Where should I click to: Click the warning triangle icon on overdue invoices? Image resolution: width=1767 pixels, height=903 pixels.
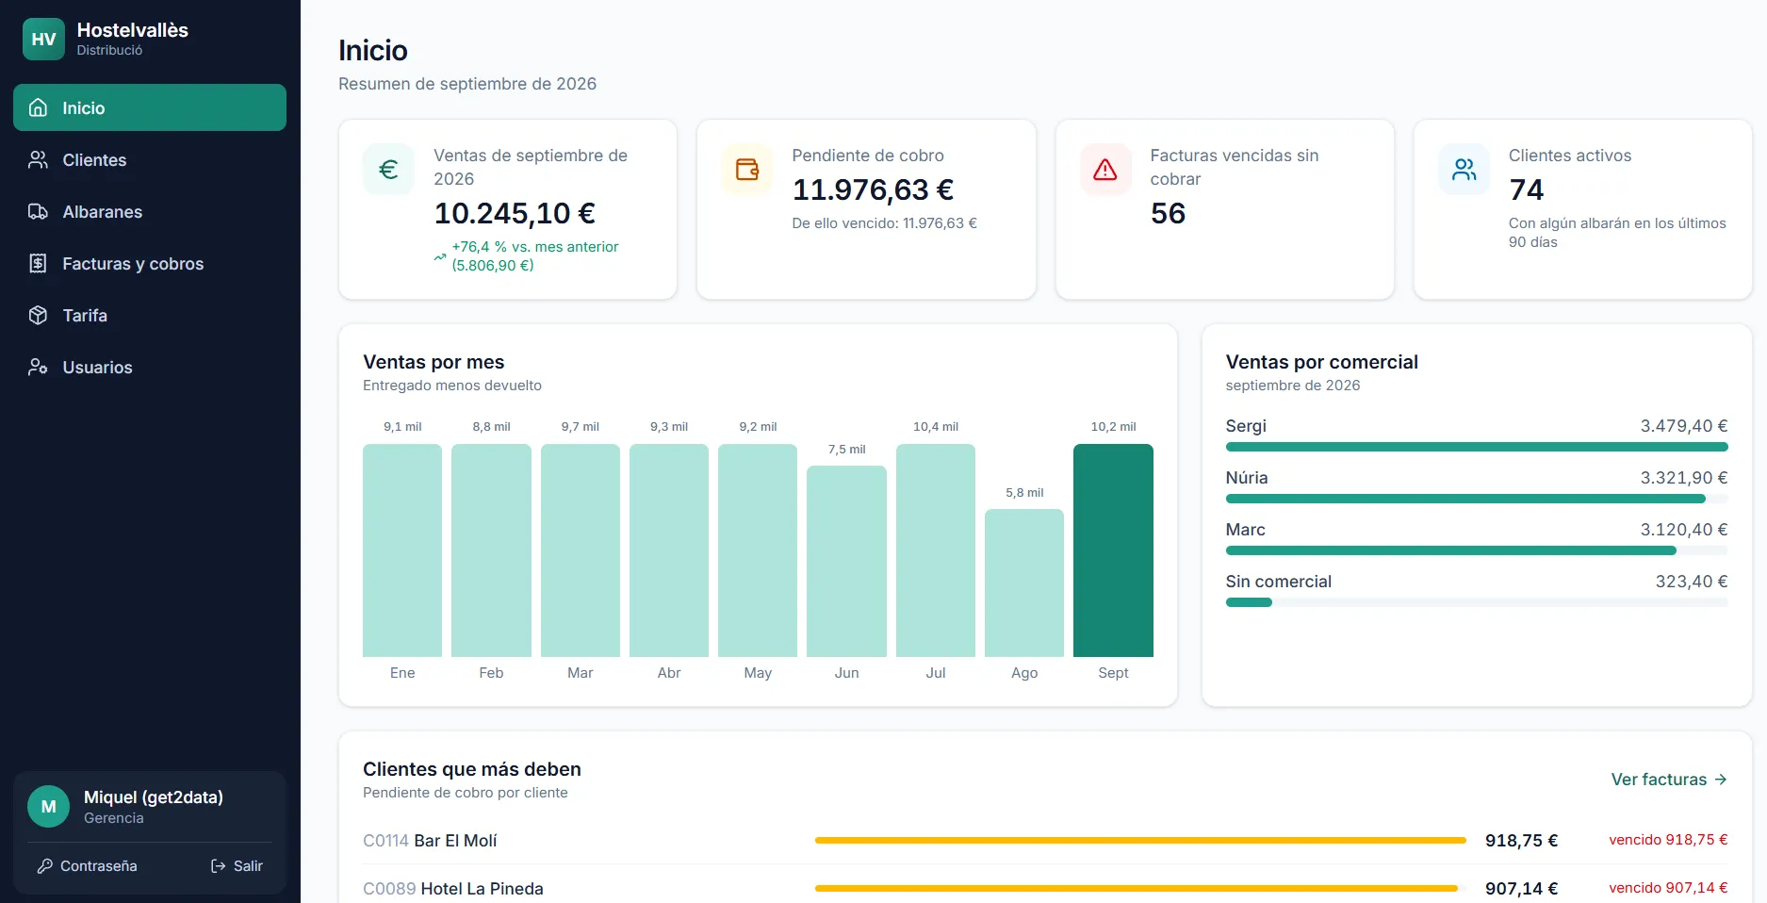(x=1105, y=170)
